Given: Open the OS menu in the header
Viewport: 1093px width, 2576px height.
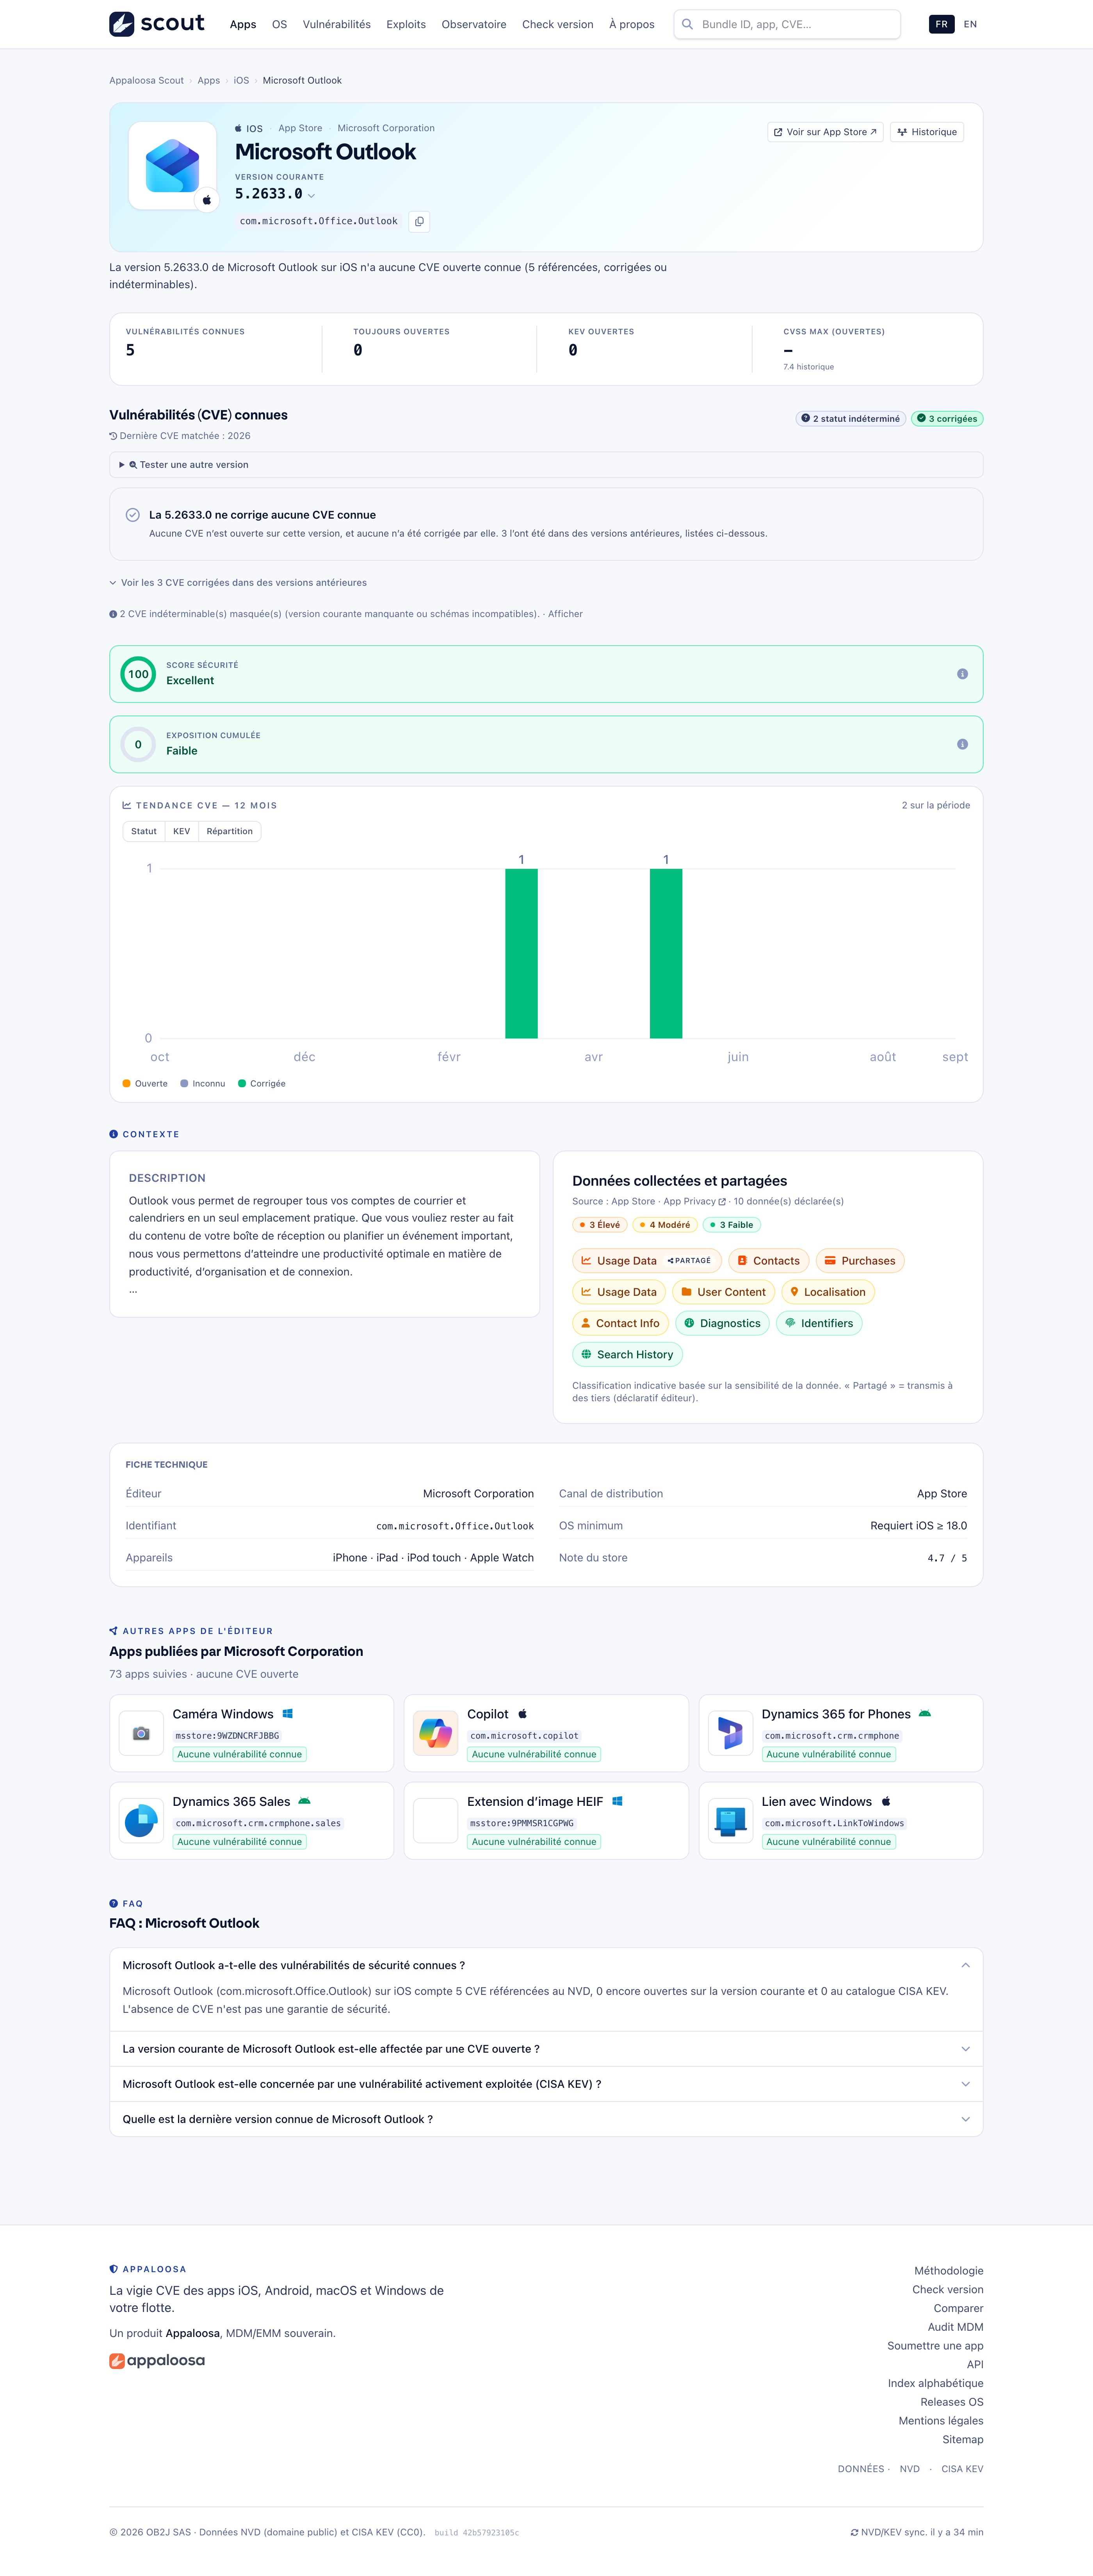Looking at the screenshot, I should pos(280,24).
